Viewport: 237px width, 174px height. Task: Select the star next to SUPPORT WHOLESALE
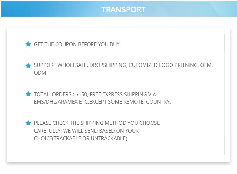[x=28, y=66]
